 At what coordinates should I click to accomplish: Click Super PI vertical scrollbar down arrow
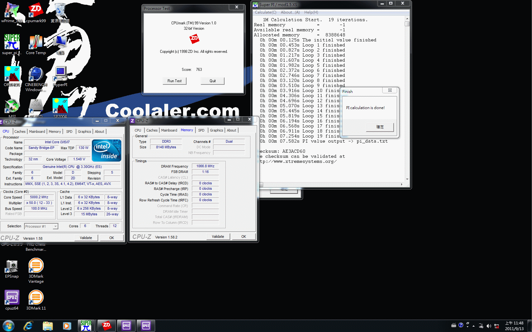407,179
